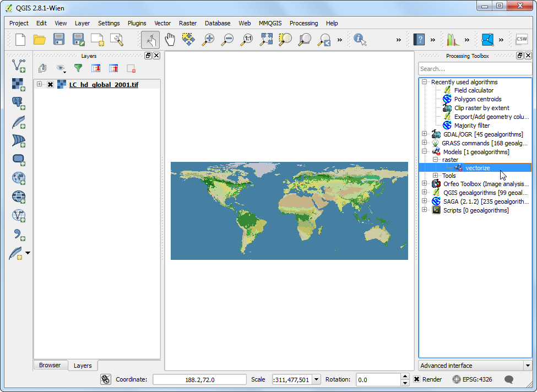Toggle visibility of LC_hd_global_2001.tif layer
537x392 pixels.
pyautogui.click(x=50, y=85)
